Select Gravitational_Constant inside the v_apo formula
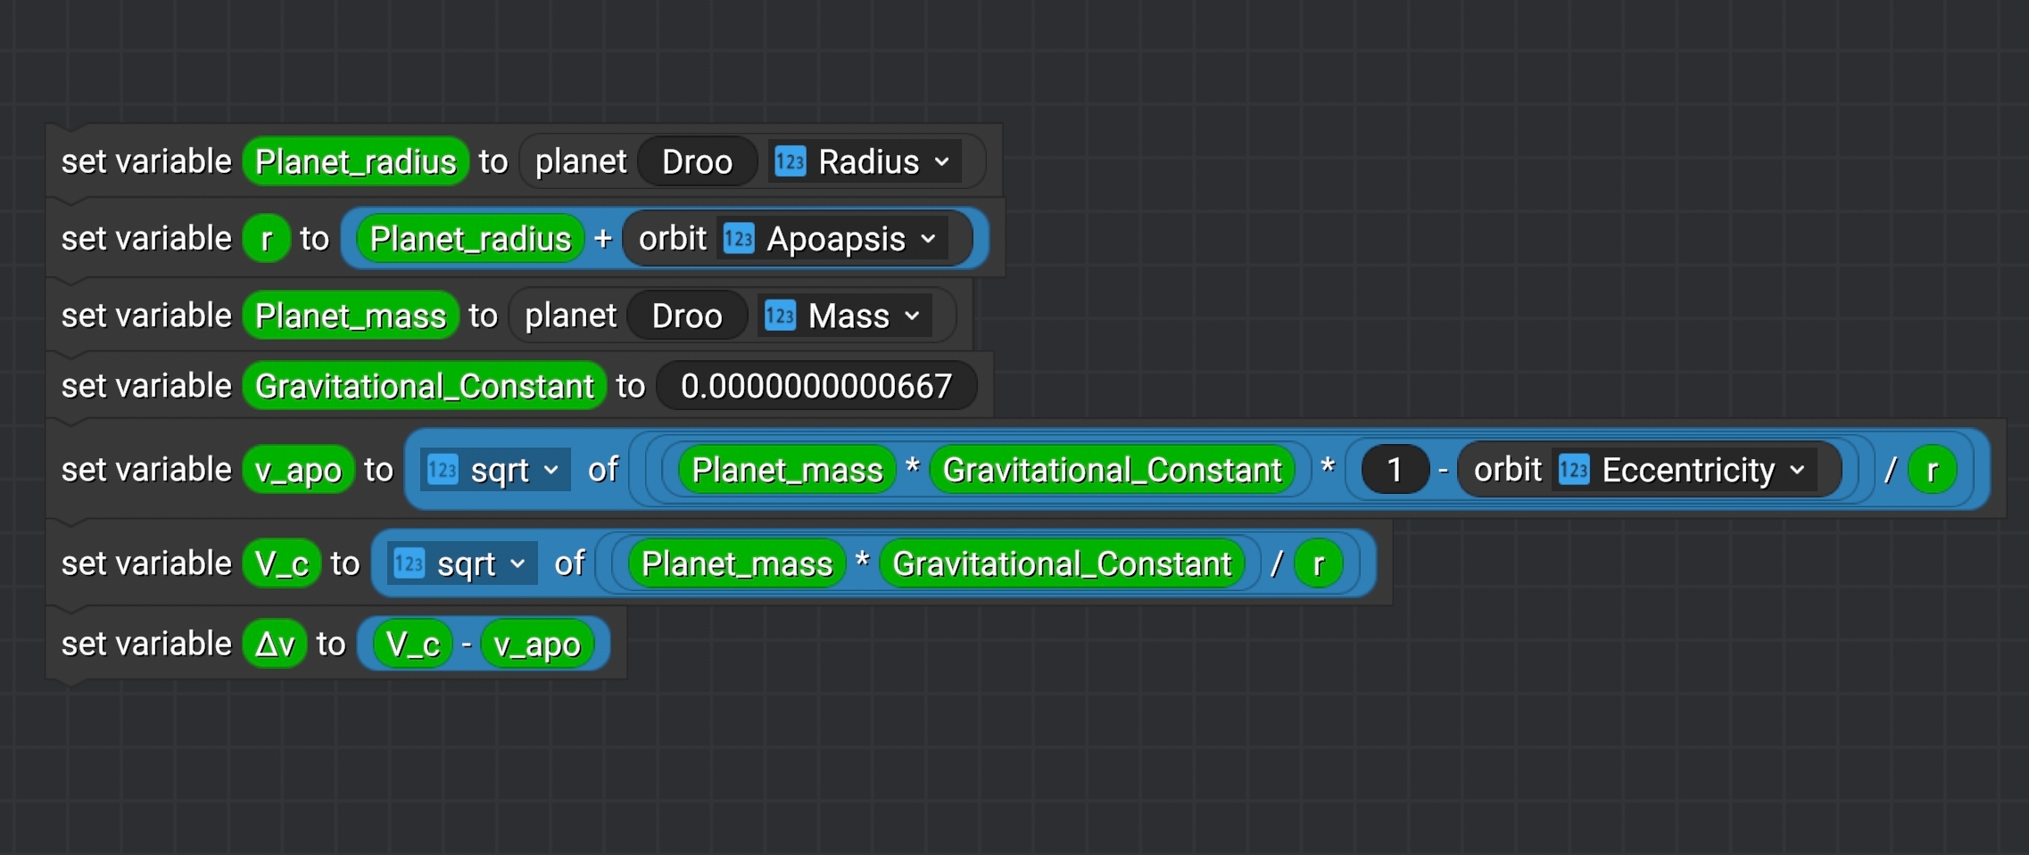Image resolution: width=2029 pixels, height=855 pixels. [x=1112, y=470]
